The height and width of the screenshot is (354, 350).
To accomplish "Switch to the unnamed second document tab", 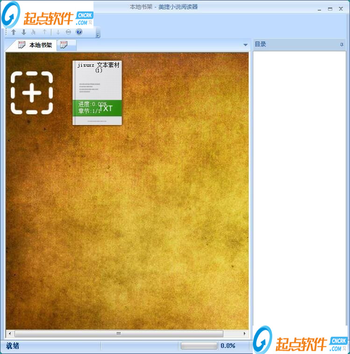I will [x=66, y=45].
